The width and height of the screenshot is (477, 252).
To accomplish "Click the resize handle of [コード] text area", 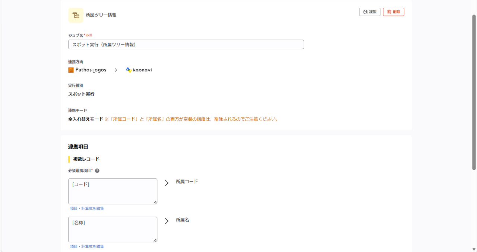I will pos(155,202).
